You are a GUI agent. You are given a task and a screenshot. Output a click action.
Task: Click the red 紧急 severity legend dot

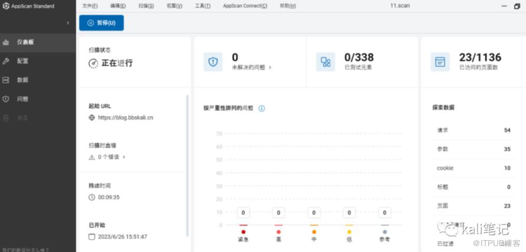[243, 232]
